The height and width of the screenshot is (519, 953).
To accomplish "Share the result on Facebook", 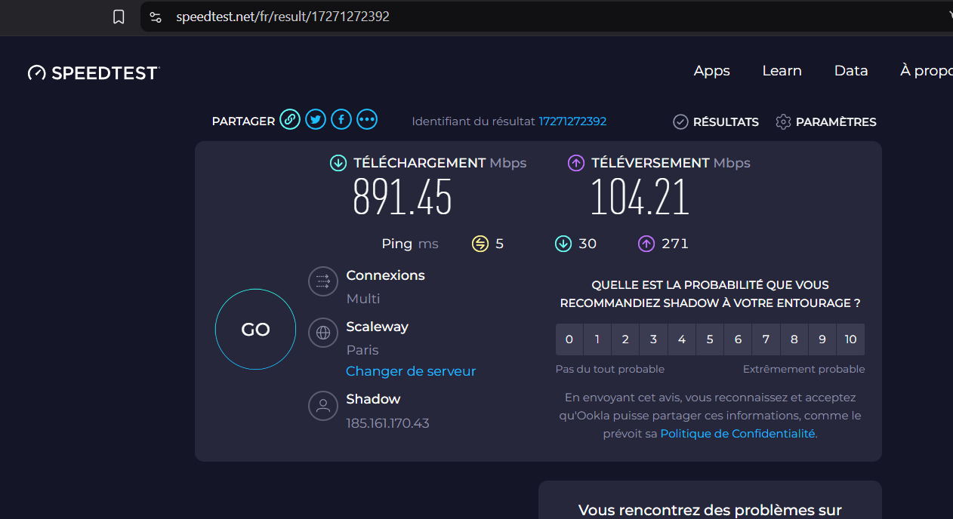I will click(341, 119).
